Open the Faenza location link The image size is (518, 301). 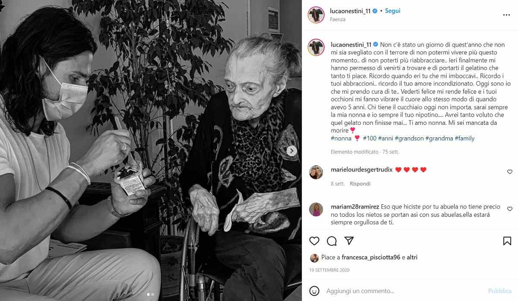tap(338, 19)
